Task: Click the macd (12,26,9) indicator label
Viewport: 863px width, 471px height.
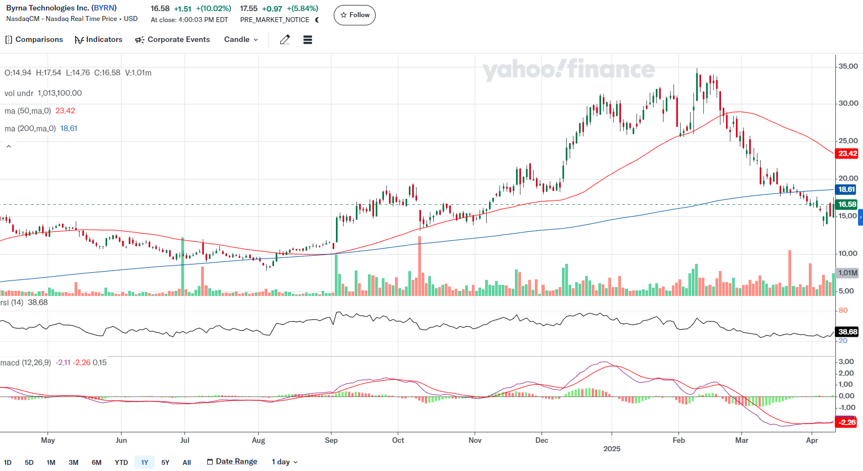Action: [x=25, y=363]
